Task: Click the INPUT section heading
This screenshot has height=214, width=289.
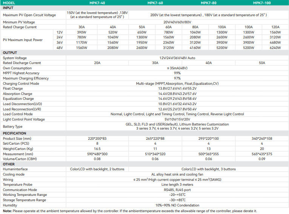Action: pyautogui.click(x=8, y=8)
